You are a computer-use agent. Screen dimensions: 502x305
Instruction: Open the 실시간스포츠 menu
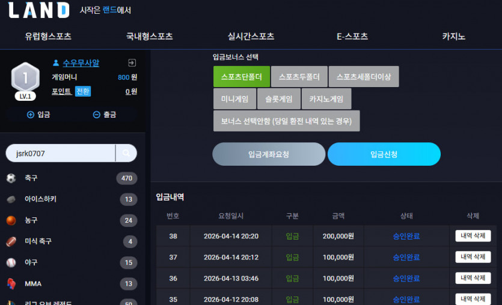(251, 36)
